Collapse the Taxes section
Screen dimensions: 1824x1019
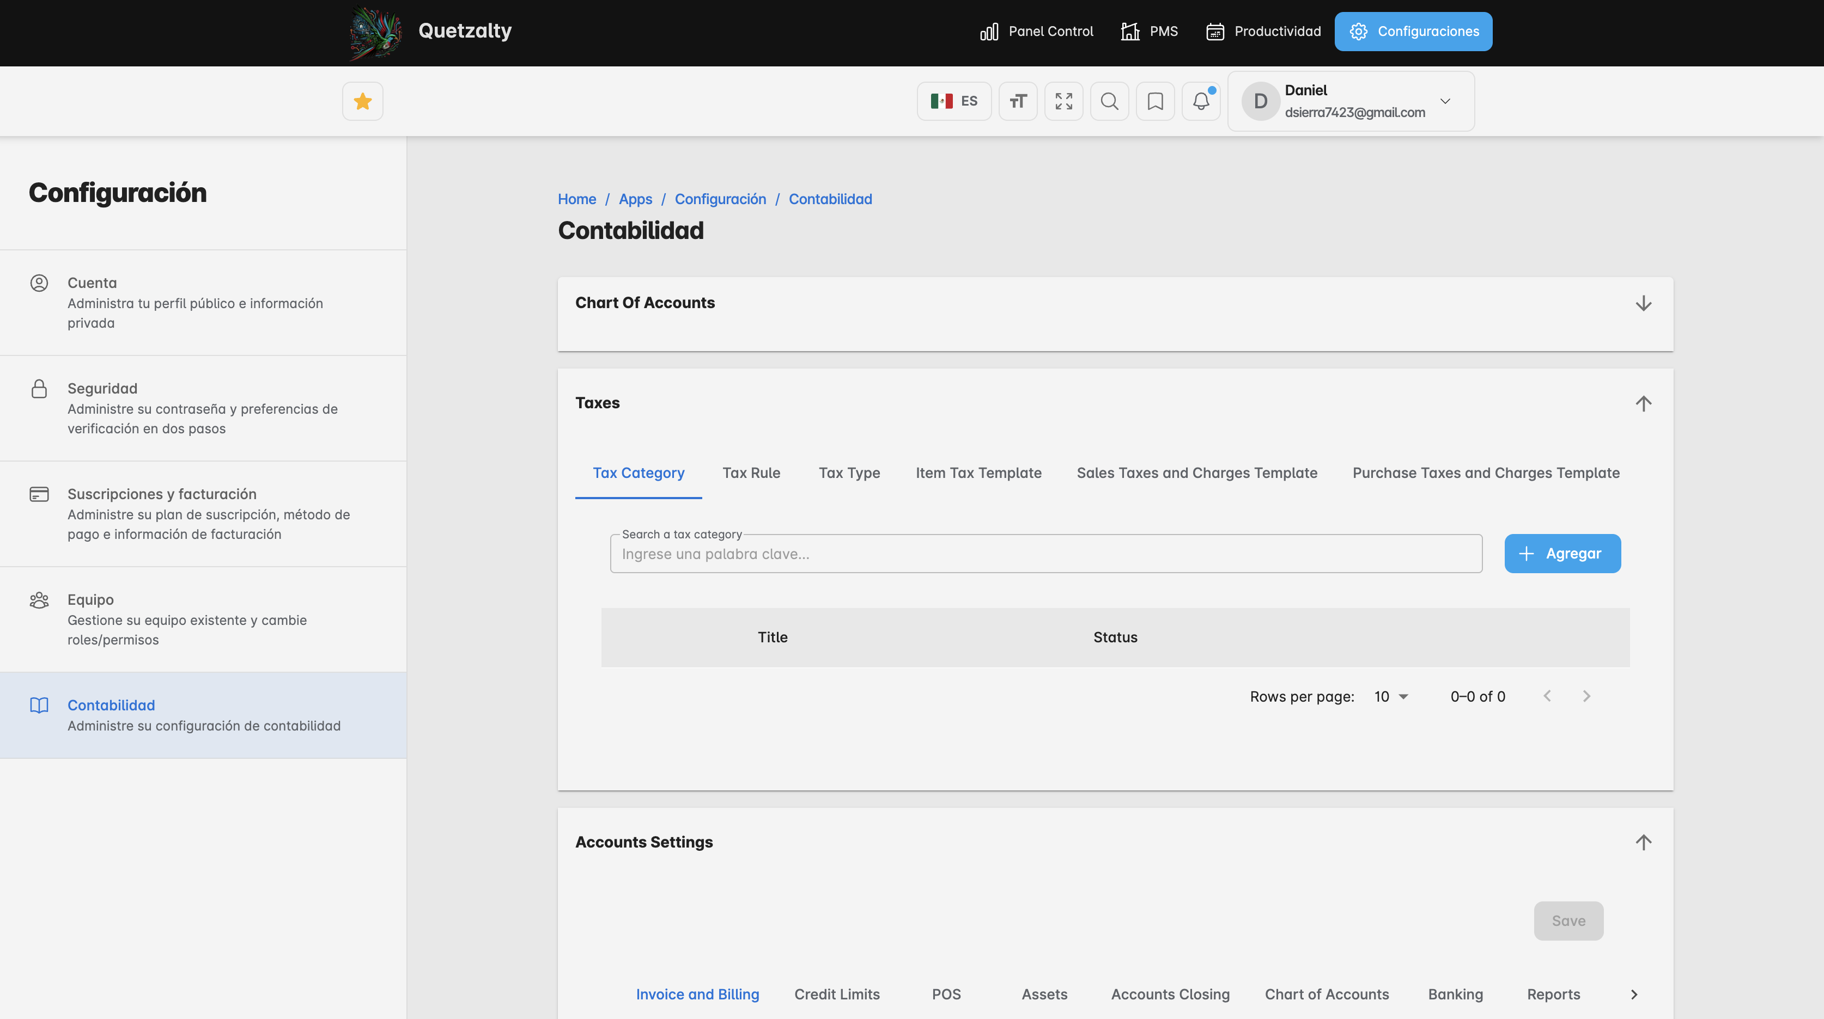(x=1643, y=403)
